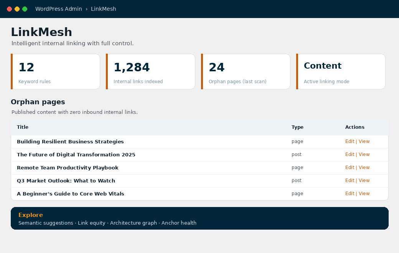Edit The Future of Digital Transformation 2025

point(350,154)
